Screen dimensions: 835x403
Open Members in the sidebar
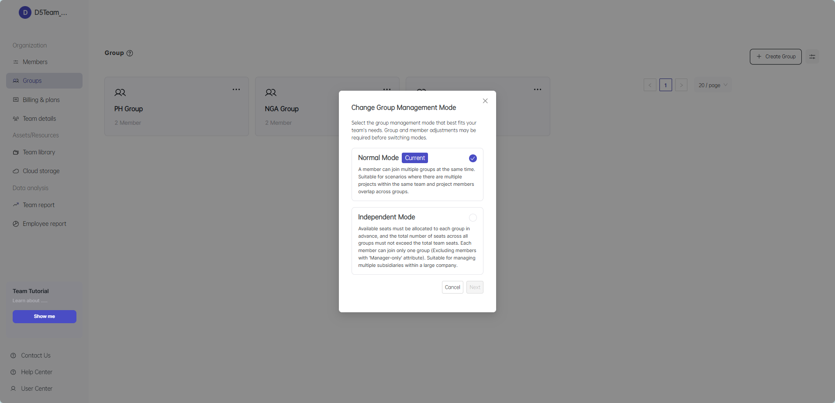click(x=35, y=62)
